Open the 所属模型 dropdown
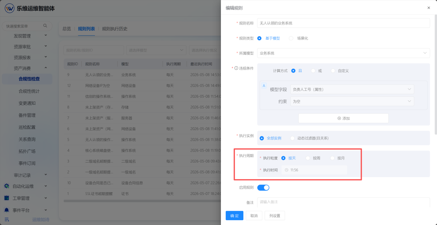 (x=343, y=53)
